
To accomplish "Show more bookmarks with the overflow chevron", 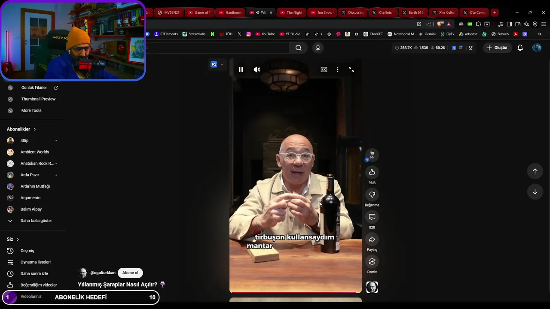I will coord(539,34).
